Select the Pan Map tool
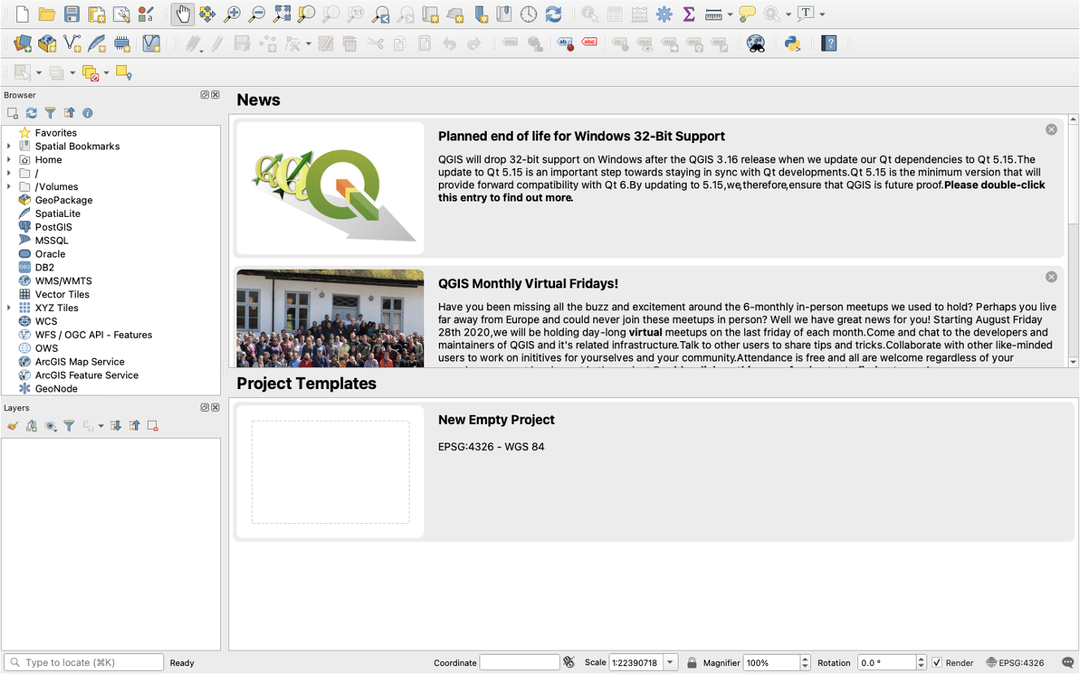Image resolution: width=1080 pixels, height=675 pixels. tap(182, 13)
